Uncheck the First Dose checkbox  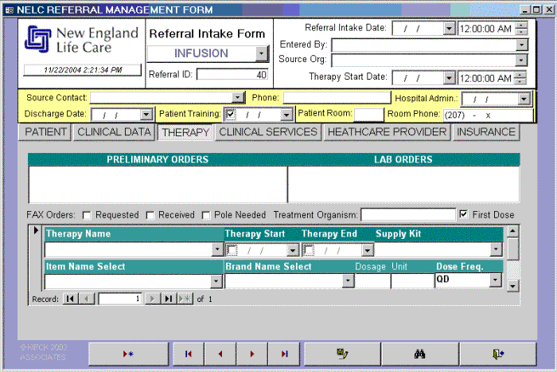click(464, 214)
